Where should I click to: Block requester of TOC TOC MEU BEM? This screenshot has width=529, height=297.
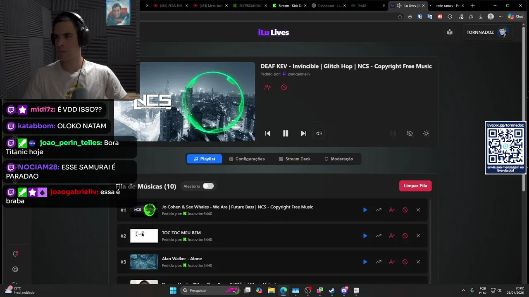point(392,236)
